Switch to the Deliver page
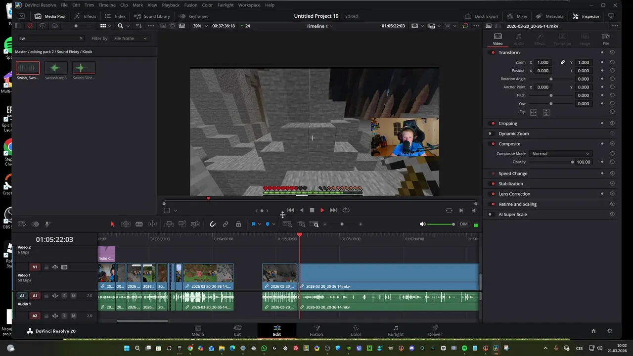 [435, 331]
